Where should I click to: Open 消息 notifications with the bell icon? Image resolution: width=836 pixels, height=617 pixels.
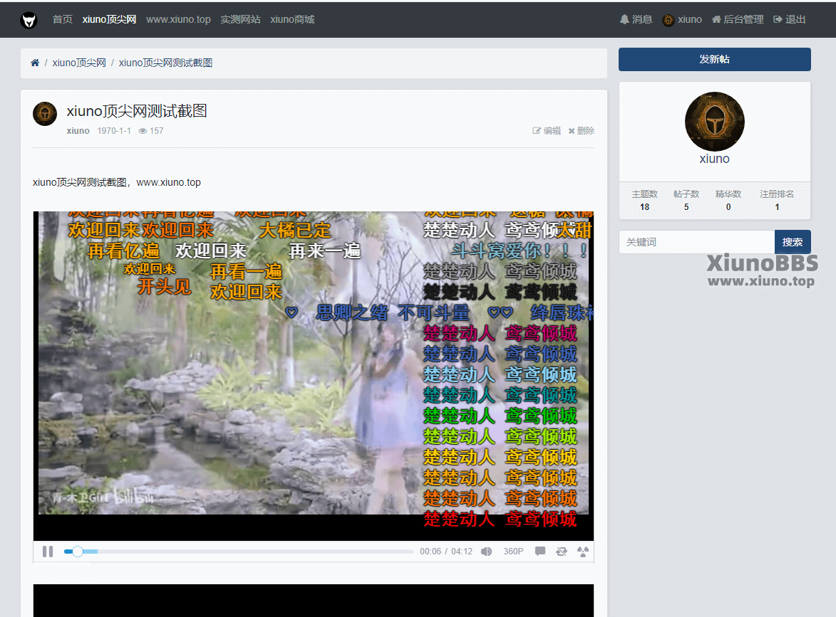point(636,20)
